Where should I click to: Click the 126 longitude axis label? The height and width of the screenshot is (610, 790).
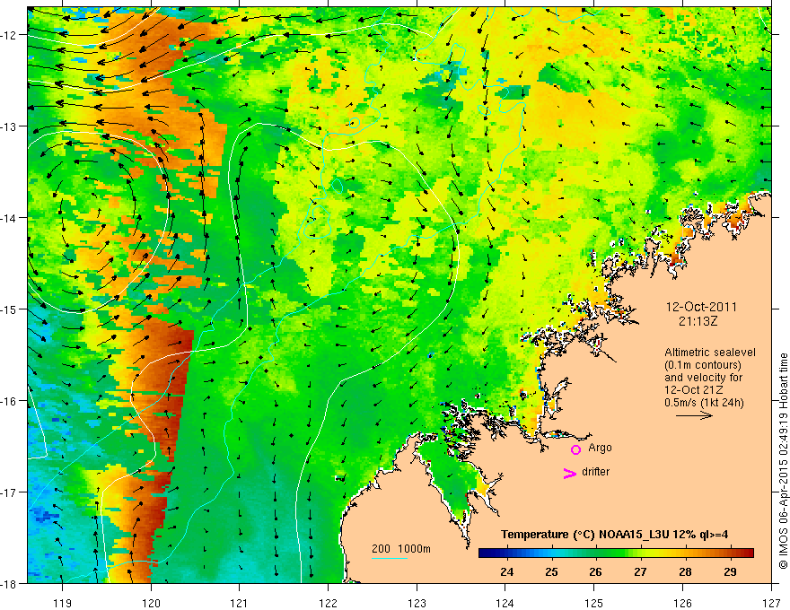point(682,603)
